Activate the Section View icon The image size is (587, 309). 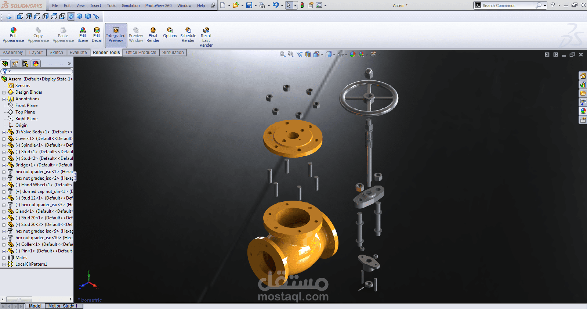308,54
